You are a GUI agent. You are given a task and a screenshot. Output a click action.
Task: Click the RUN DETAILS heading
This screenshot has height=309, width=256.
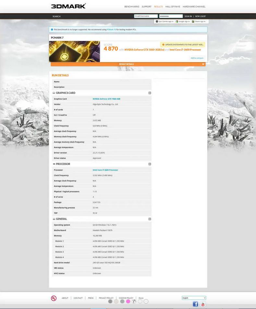pos(60,75)
